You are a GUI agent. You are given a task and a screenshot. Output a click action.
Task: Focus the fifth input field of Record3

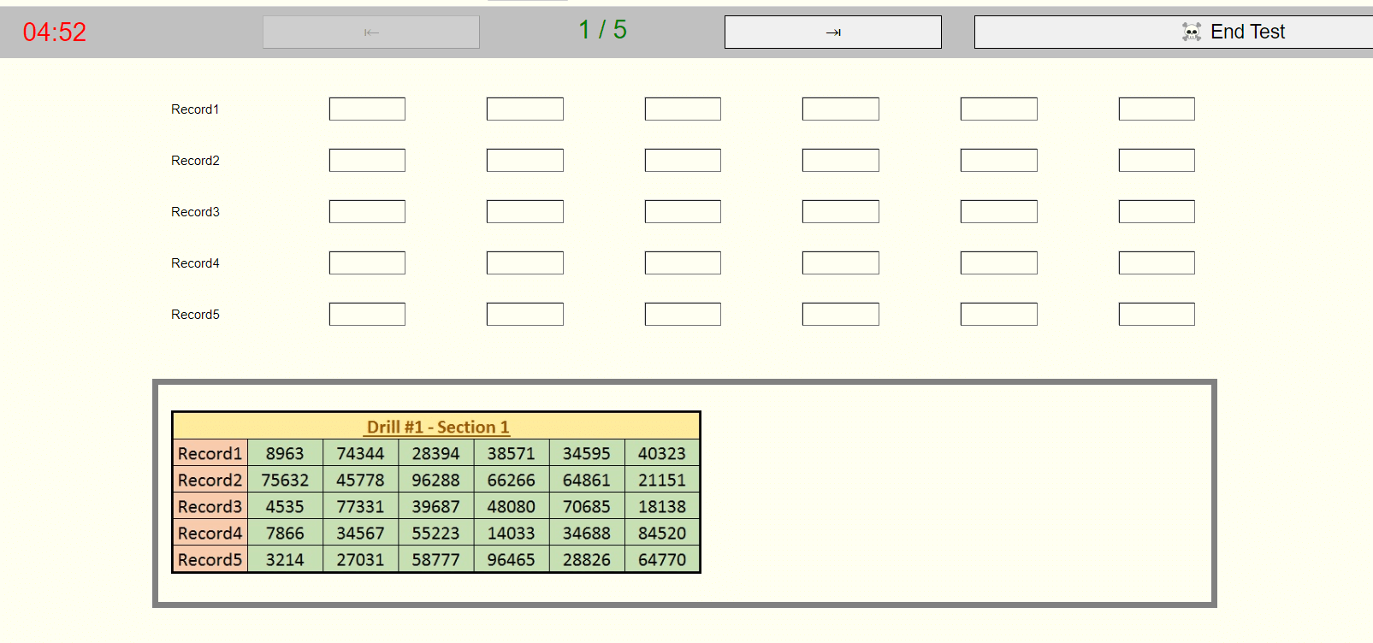(x=999, y=211)
